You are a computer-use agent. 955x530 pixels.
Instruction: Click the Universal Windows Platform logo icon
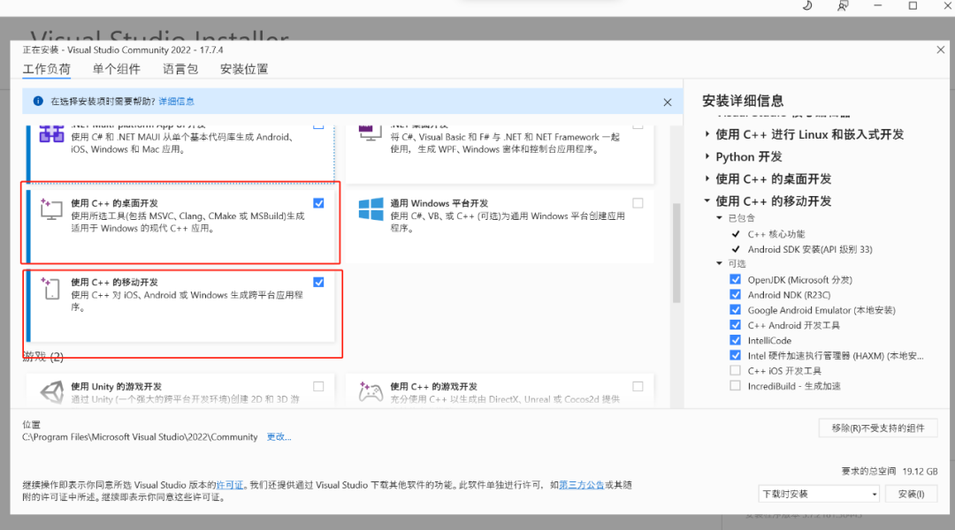371,208
